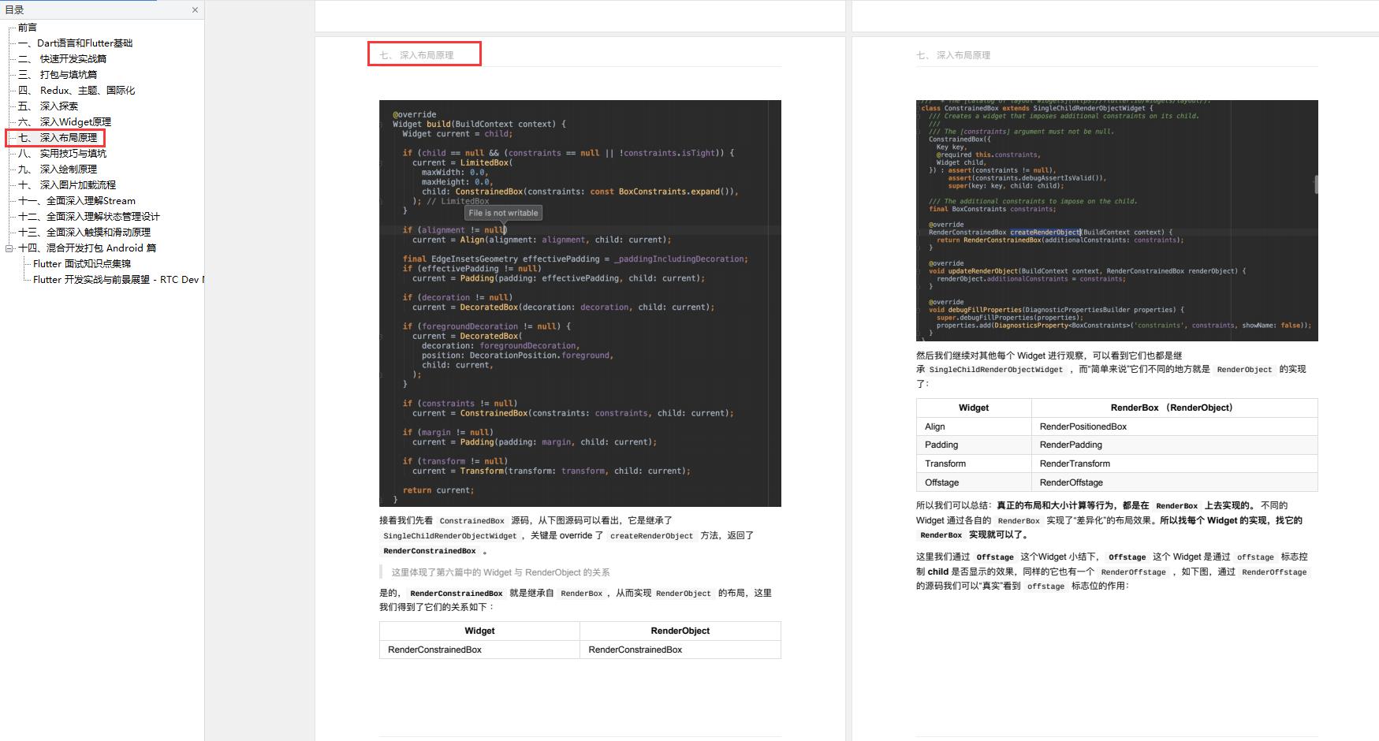Open 前言 in the table of contents
The width and height of the screenshot is (1379, 741).
point(28,28)
